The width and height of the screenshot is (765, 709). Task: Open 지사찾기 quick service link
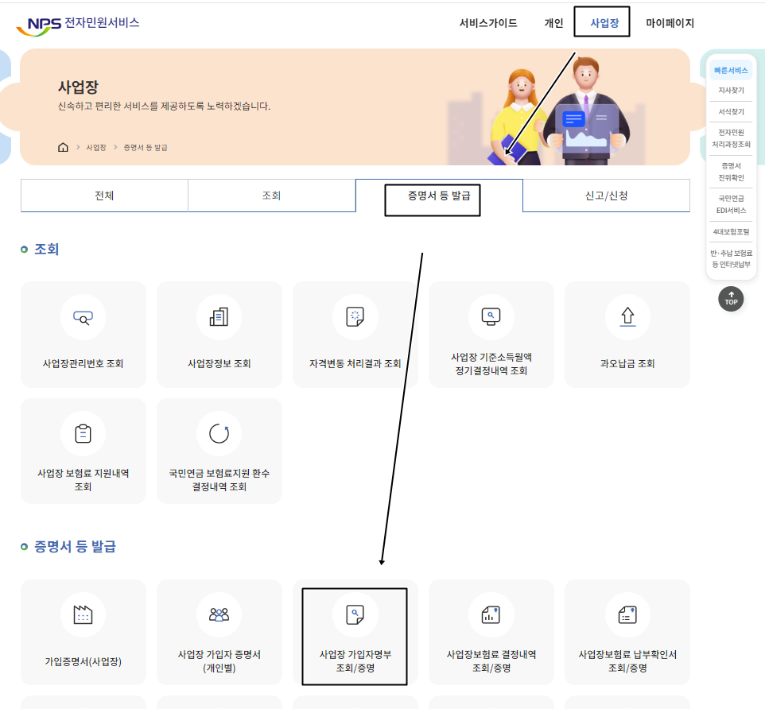coord(731,91)
